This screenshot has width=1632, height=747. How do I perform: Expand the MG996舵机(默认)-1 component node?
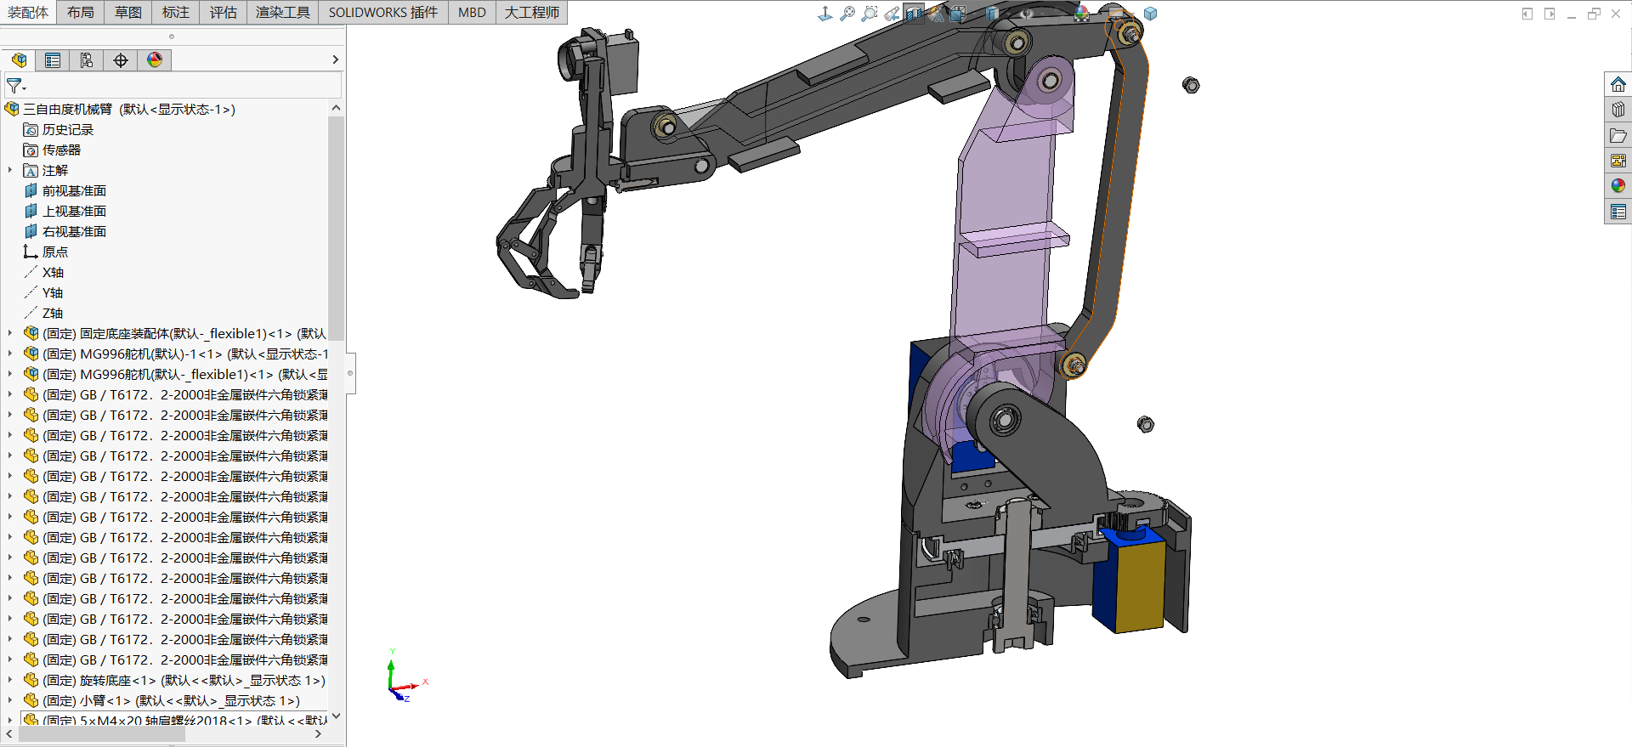10,354
